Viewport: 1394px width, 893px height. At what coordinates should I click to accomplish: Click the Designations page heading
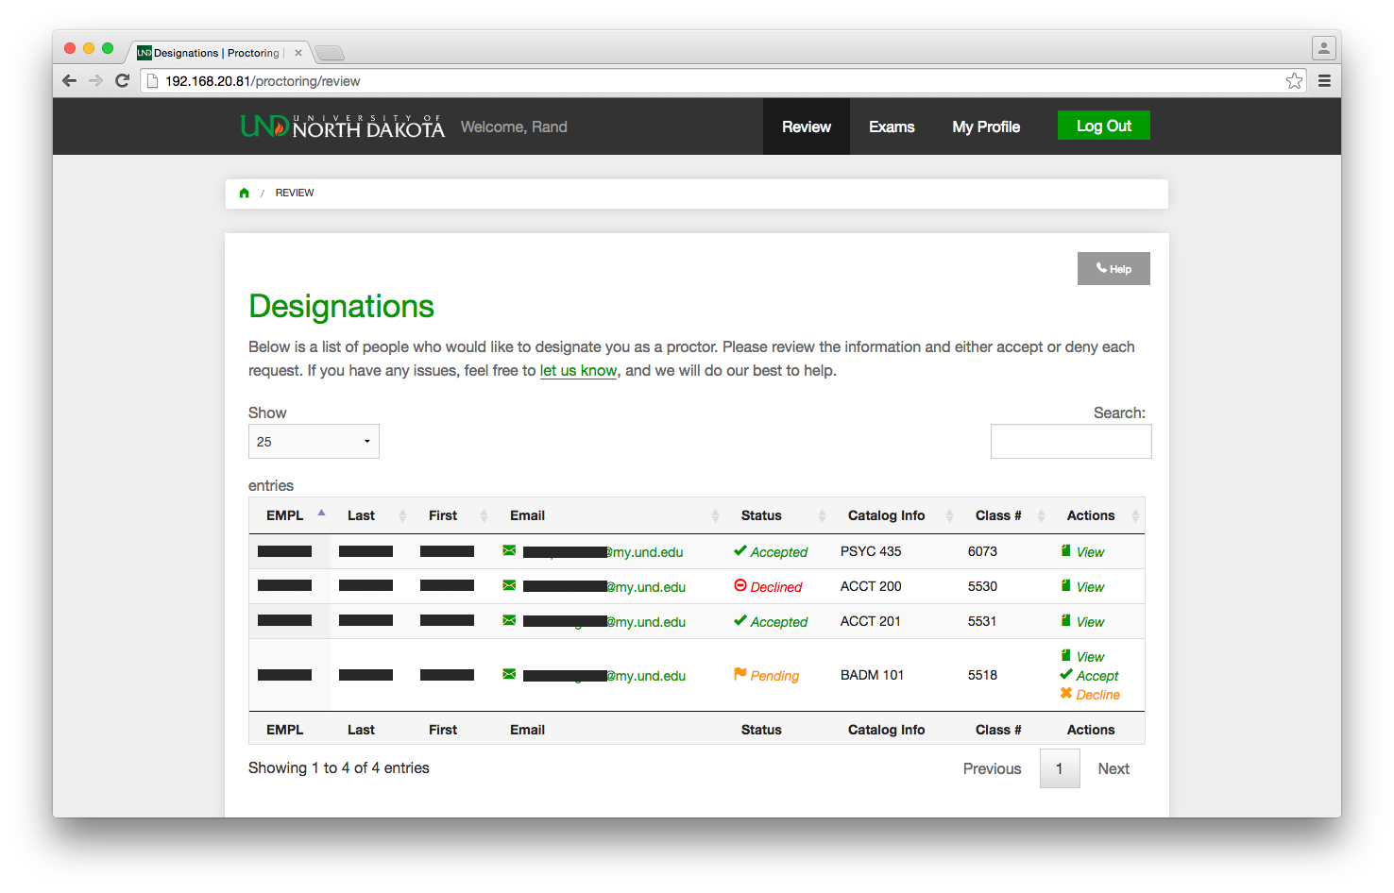coord(341,307)
